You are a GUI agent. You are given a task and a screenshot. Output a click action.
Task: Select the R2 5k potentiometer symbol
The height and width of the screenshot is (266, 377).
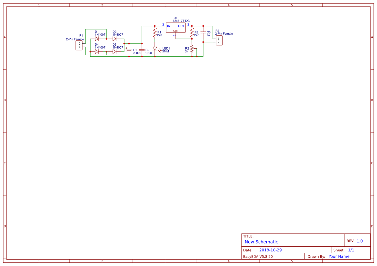click(192, 48)
